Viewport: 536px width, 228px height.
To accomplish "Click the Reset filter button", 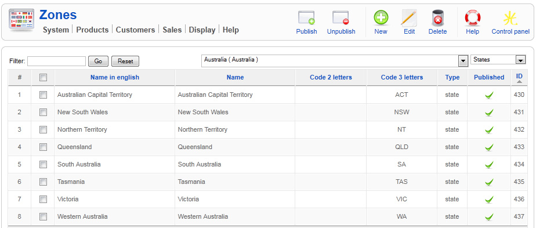I will (125, 61).
